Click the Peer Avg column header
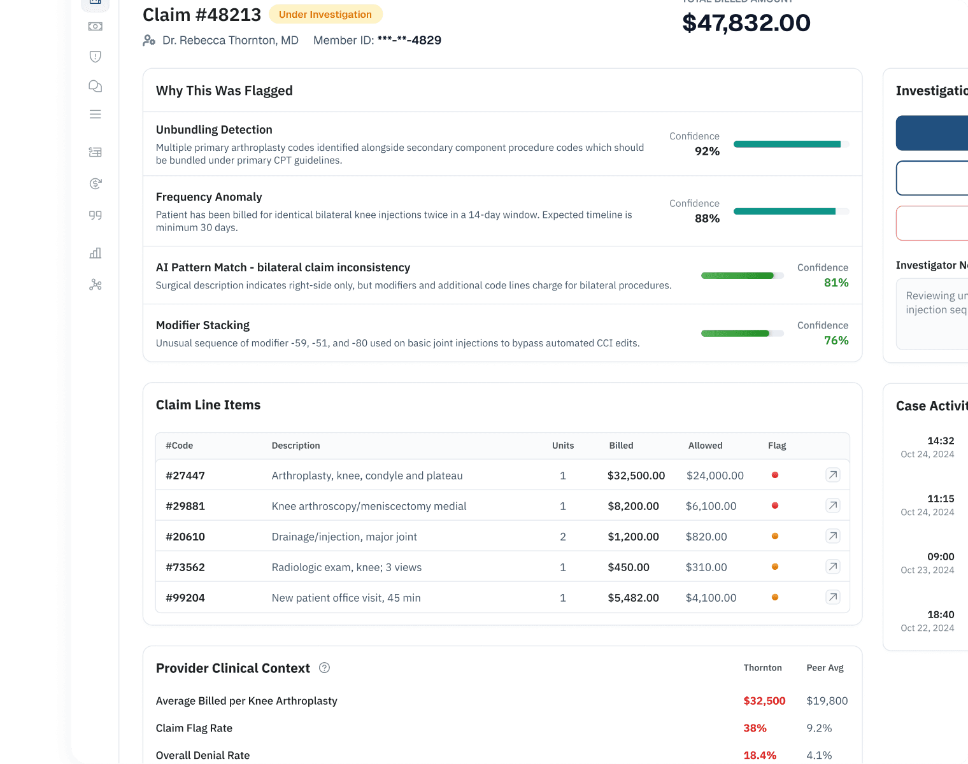Image resolution: width=968 pixels, height=764 pixels. (x=825, y=668)
